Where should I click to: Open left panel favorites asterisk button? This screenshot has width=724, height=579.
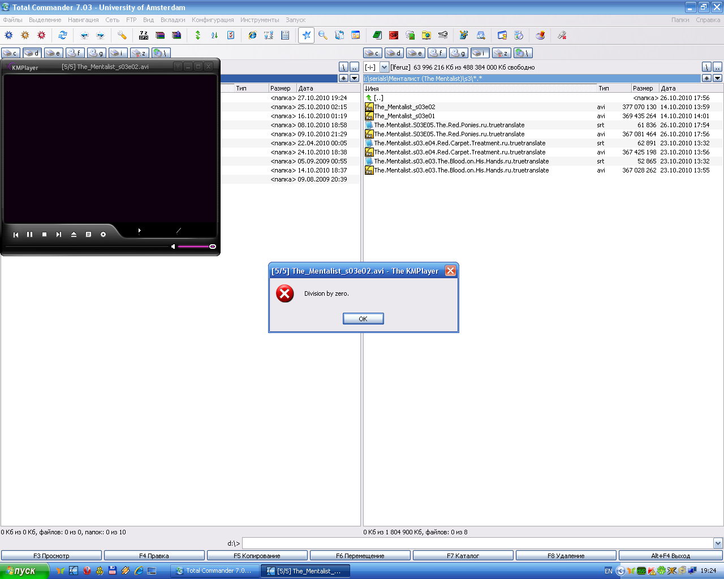(343, 78)
